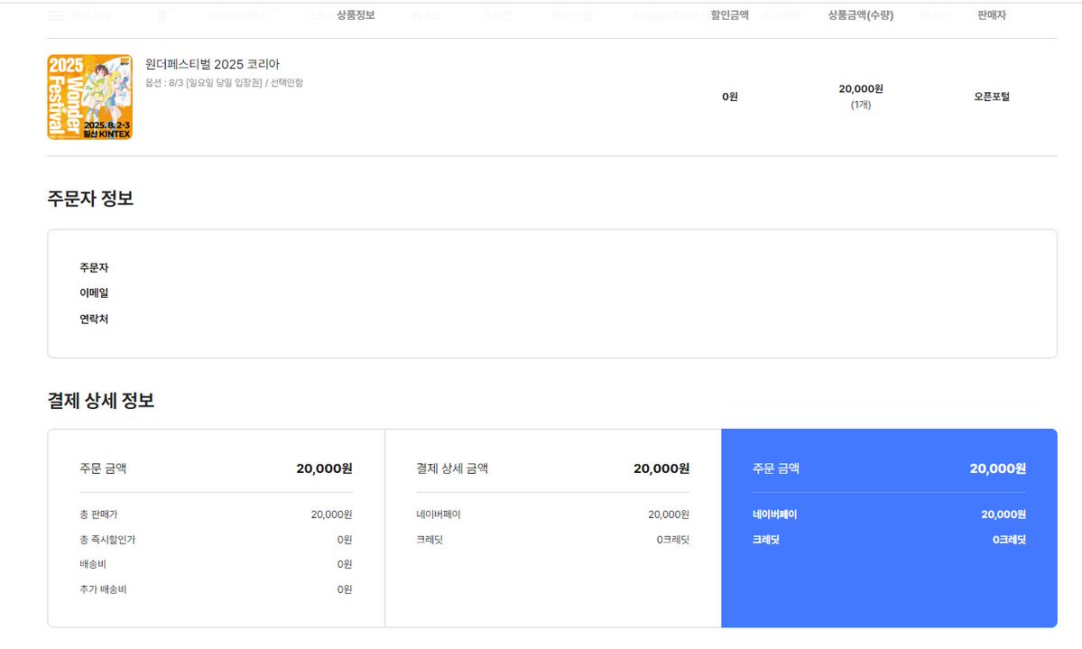Select the 총 판매가 value 20,000원
The image size is (1082, 649).
[331, 515]
